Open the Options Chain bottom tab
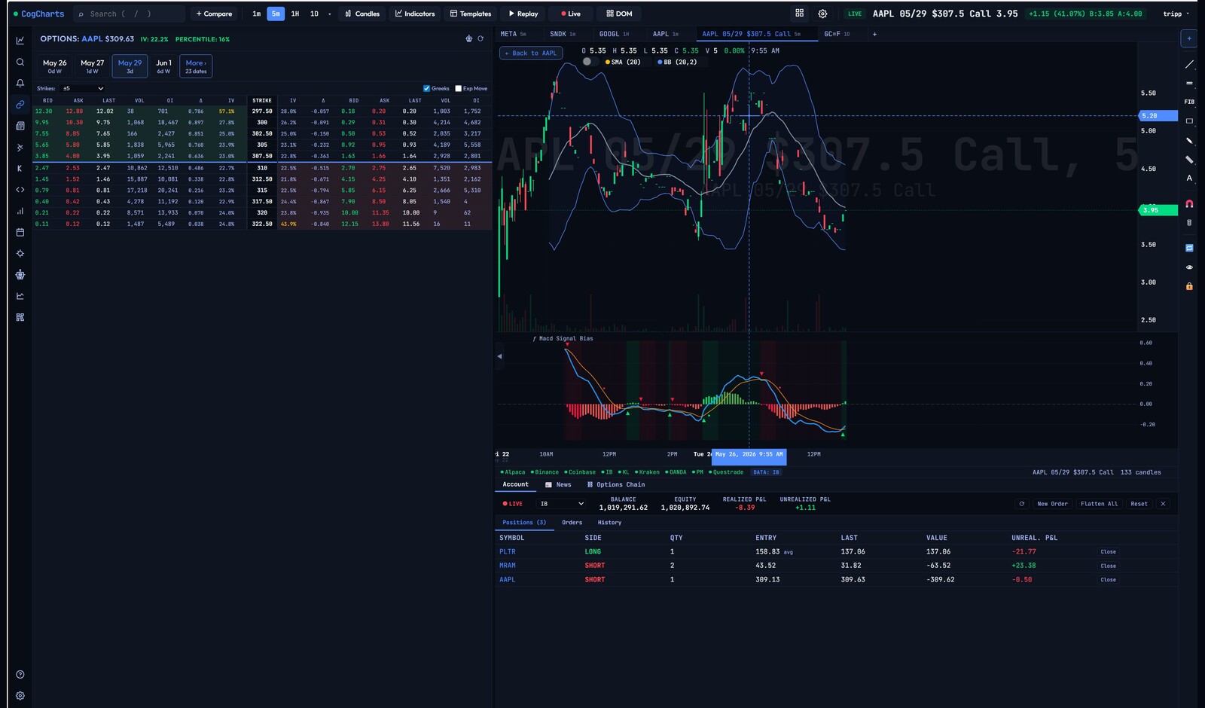Screen dimensions: 1205x708 (x=615, y=485)
